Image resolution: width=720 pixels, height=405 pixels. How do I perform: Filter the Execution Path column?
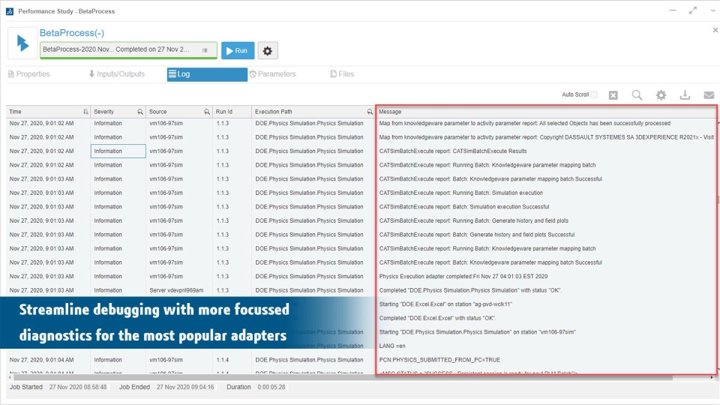point(370,112)
